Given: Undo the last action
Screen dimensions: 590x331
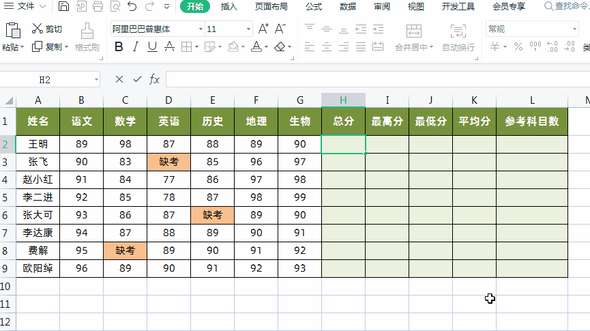Looking at the screenshot, I should tap(132, 6).
